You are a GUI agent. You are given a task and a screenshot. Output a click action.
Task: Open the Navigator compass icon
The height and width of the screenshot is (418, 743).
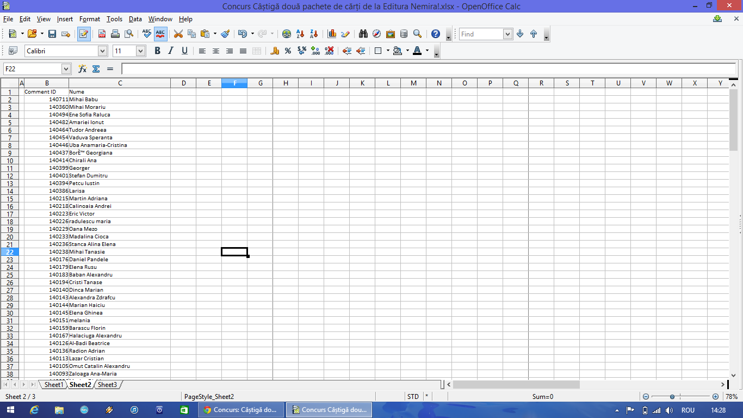(376, 34)
